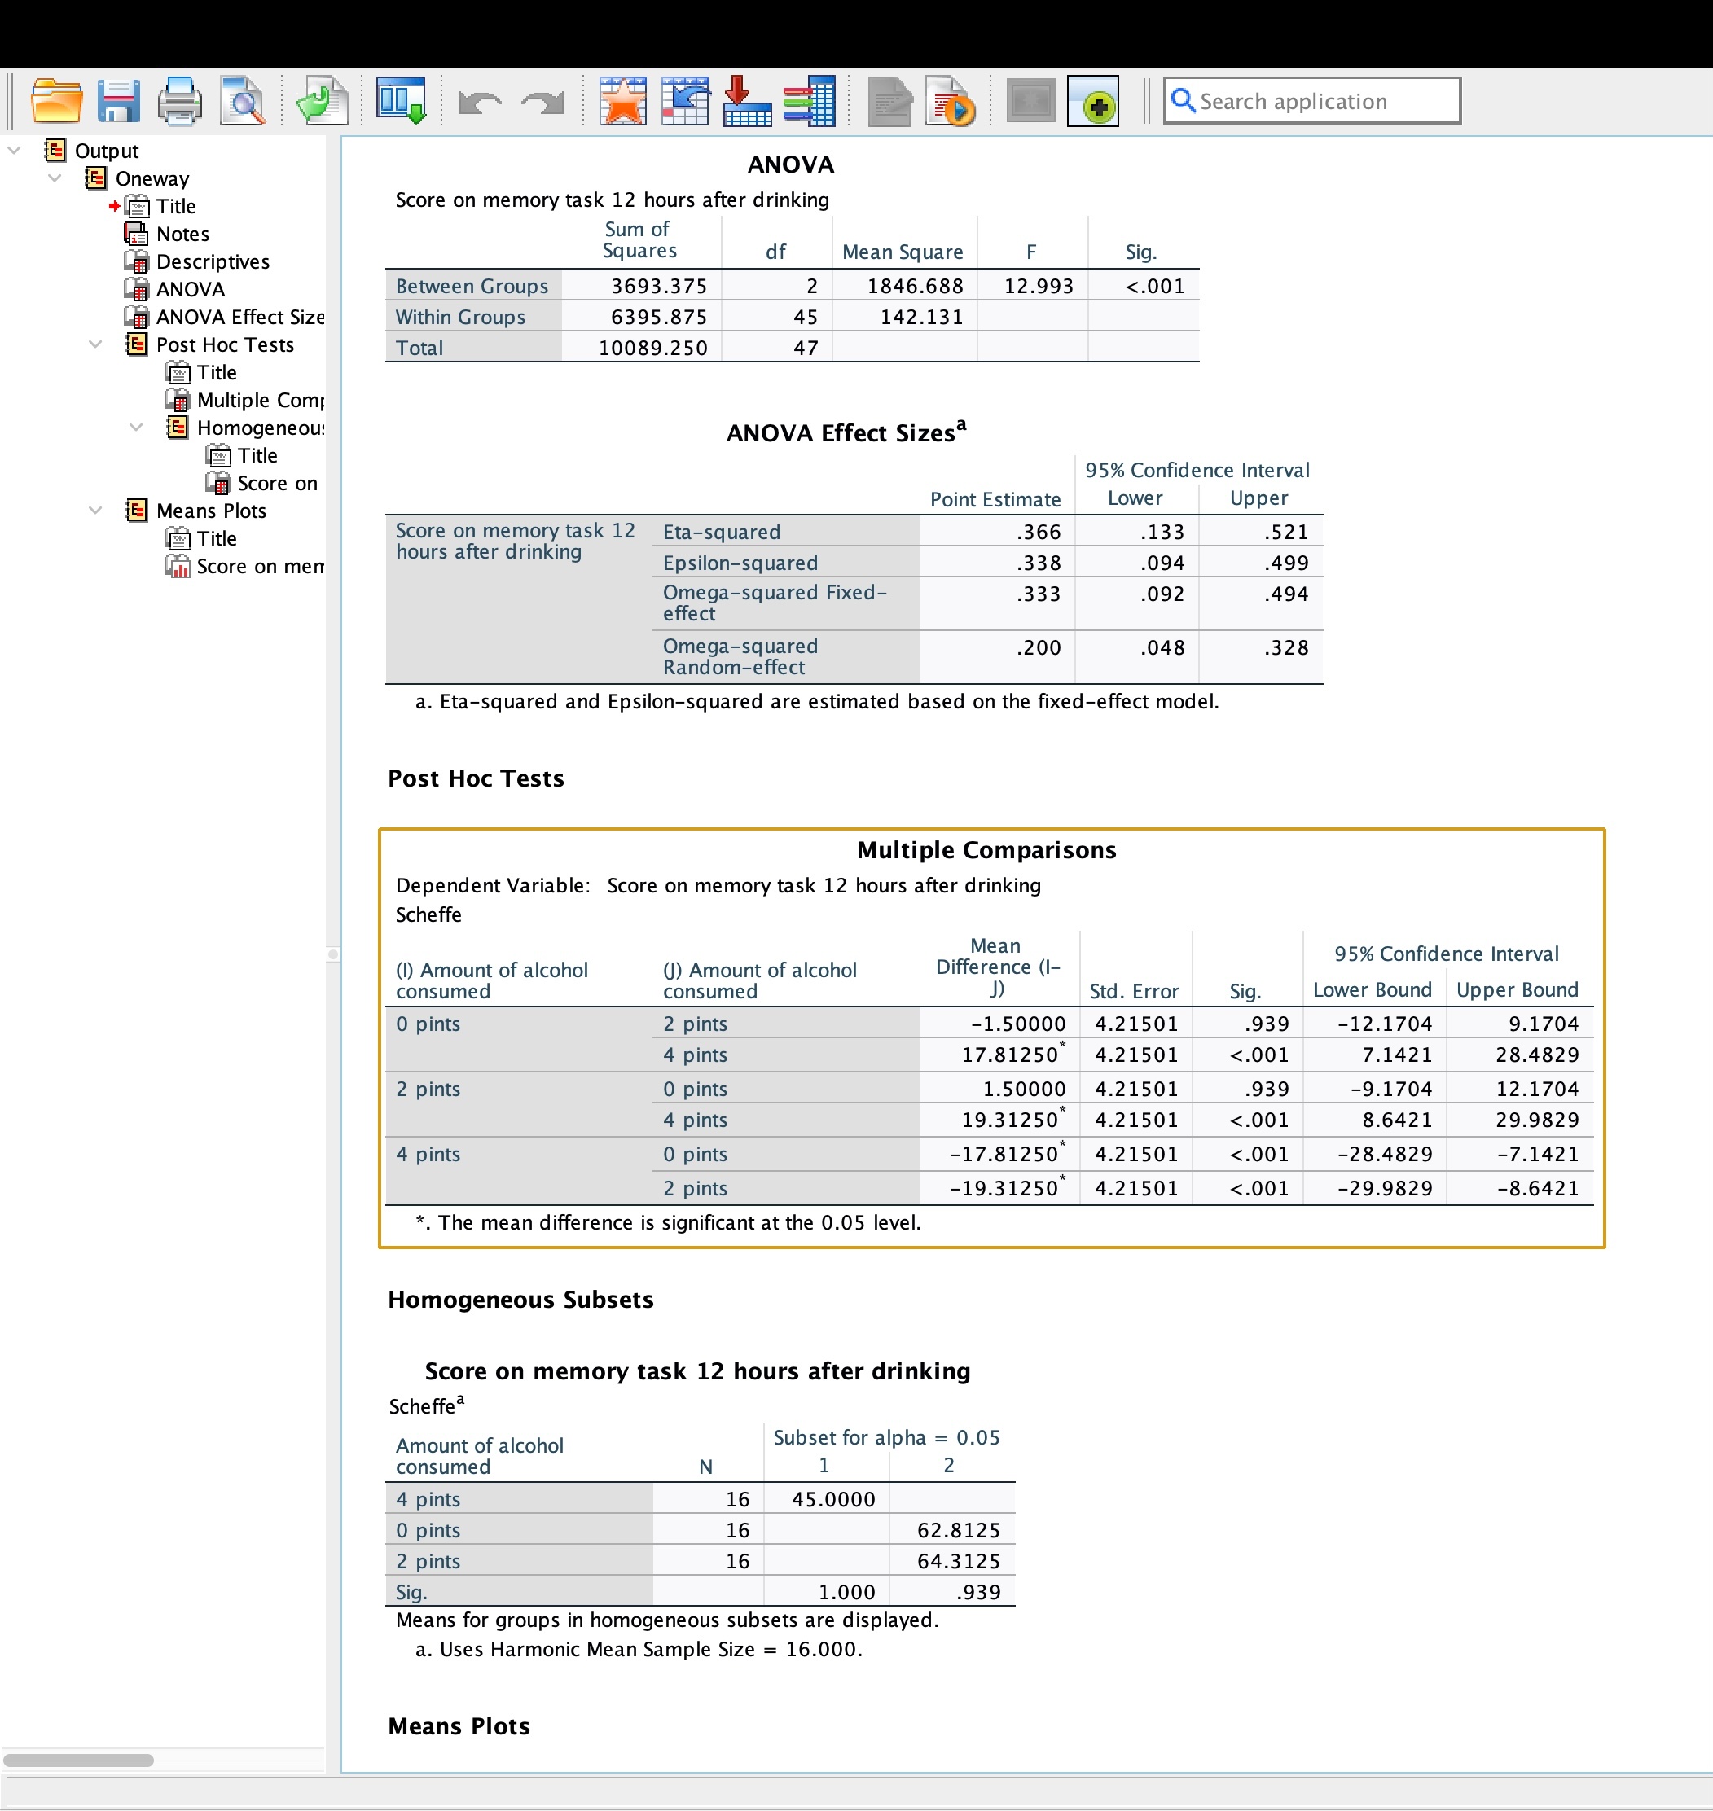Collapse the Post Hoc Tests outline node
The image size is (1713, 1811).
click(95, 344)
